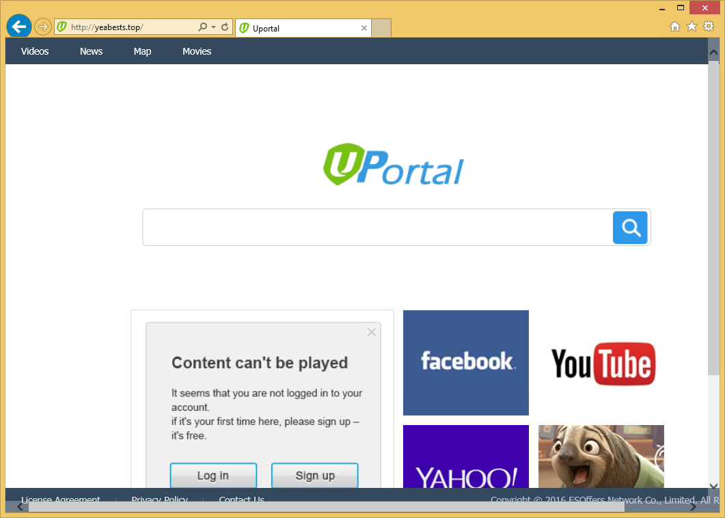Open the YouTube tile
The height and width of the screenshot is (518, 725).
pyautogui.click(x=601, y=363)
